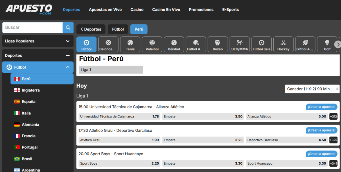Click the search magnifier icon

(68, 28)
